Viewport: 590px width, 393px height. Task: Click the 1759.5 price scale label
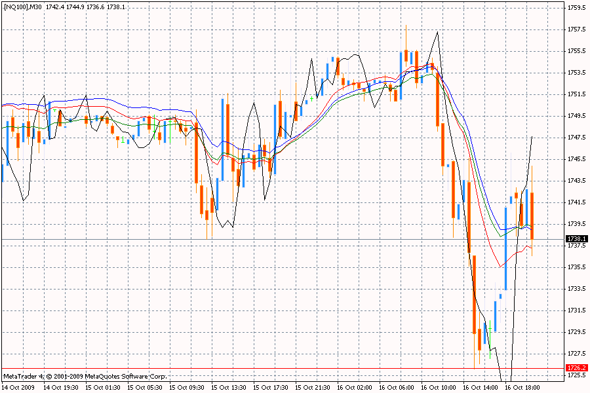click(577, 7)
